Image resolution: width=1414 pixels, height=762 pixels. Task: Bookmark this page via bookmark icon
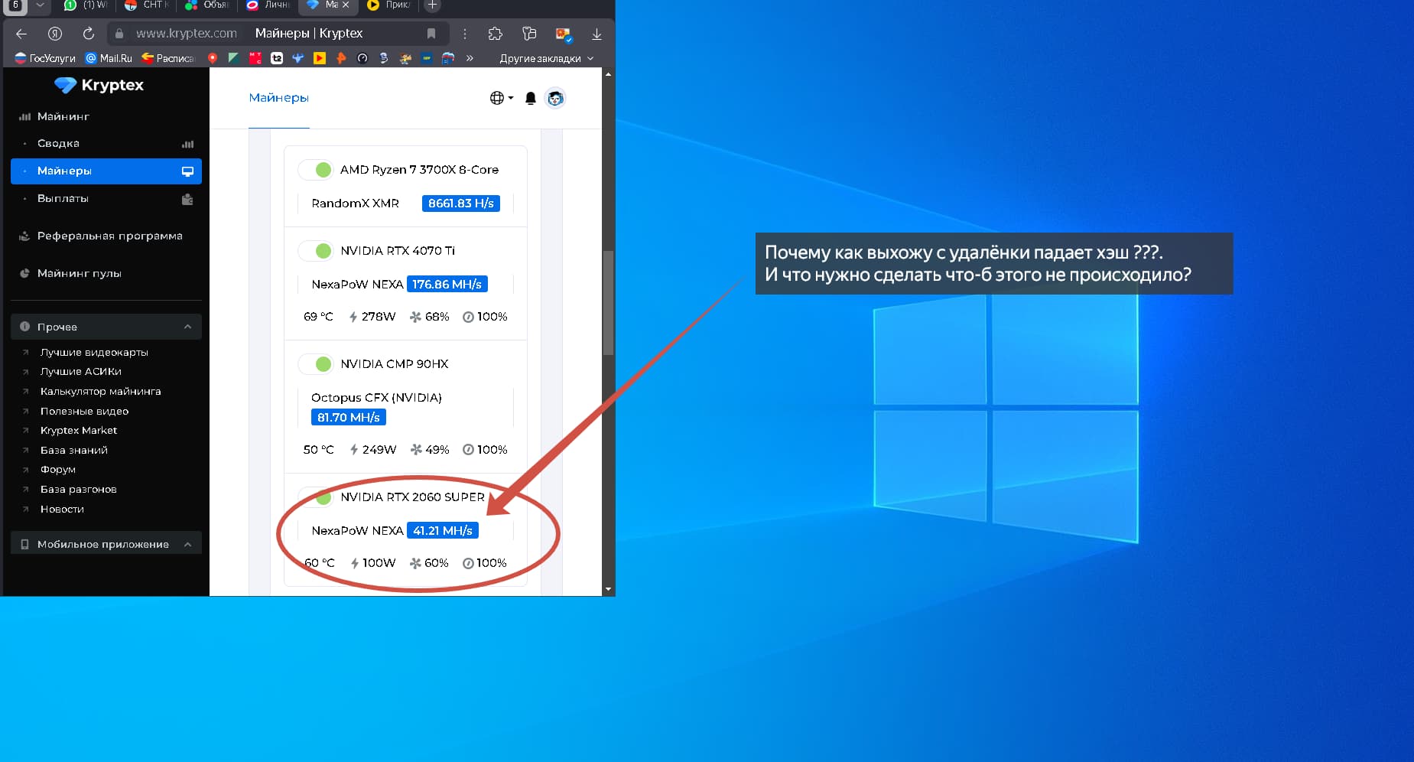(x=431, y=34)
